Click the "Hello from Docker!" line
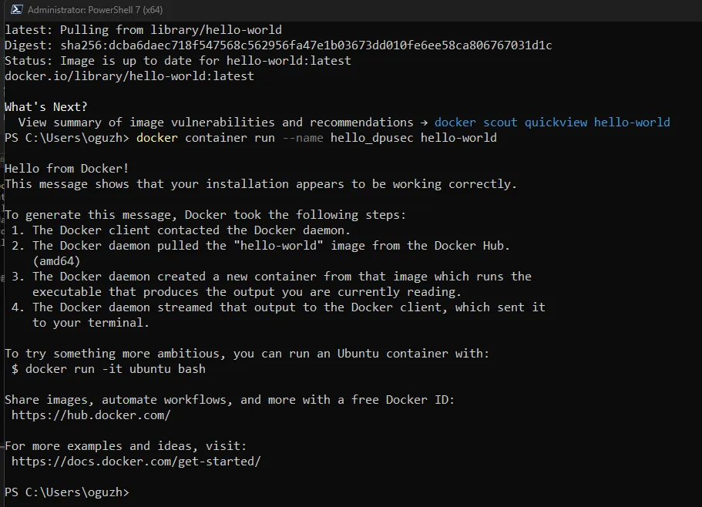The image size is (702, 507). pyautogui.click(x=67, y=169)
